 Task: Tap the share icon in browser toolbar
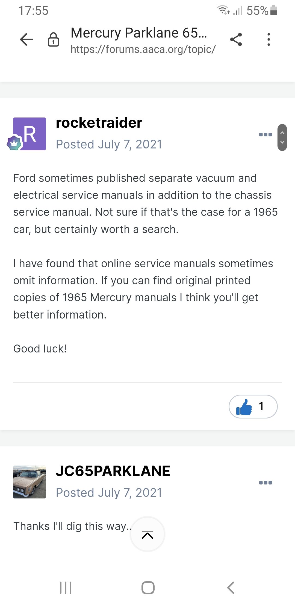pyautogui.click(x=236, y=39)
